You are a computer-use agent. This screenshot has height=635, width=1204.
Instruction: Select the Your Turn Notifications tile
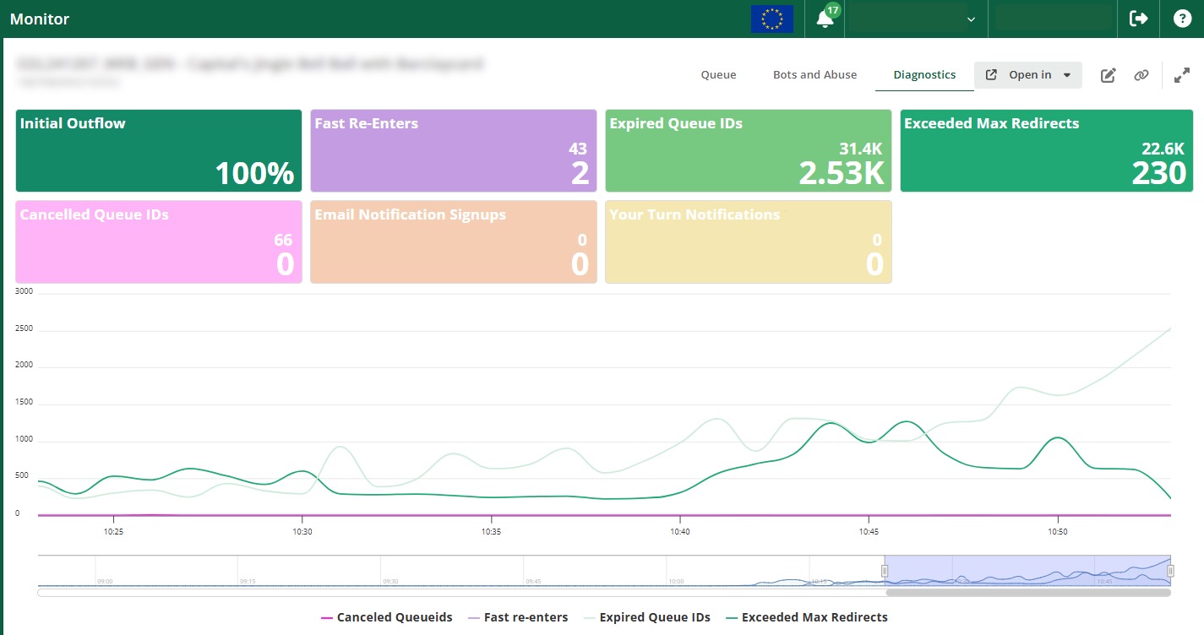pos(749,242)
